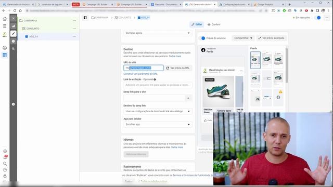Click the Curtir like icon in the ad preview
Image resolution: width=333 pixels, height=187 pixels.
pos(205,120)
